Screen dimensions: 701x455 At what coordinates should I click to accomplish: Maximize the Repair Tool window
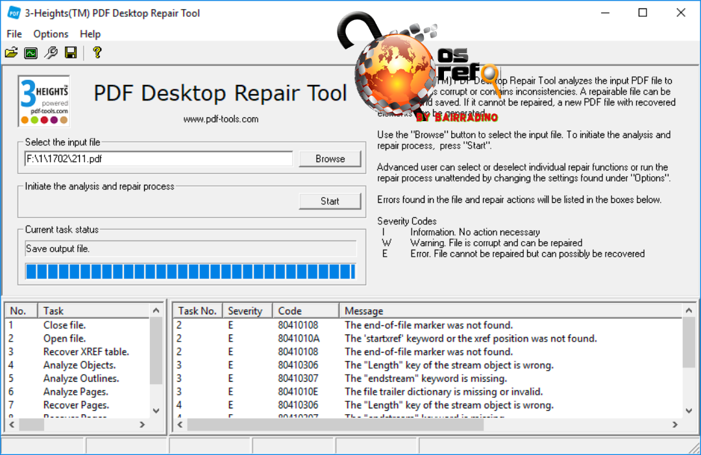[643, 13]
